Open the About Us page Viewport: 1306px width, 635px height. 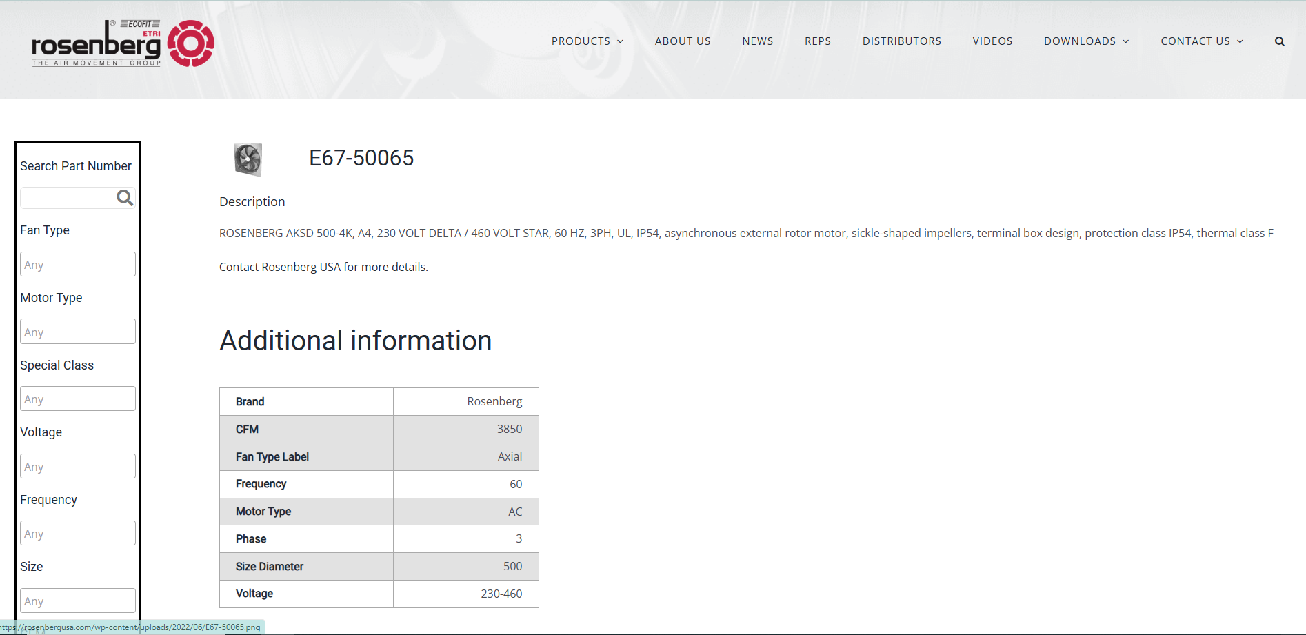(683, 41)
